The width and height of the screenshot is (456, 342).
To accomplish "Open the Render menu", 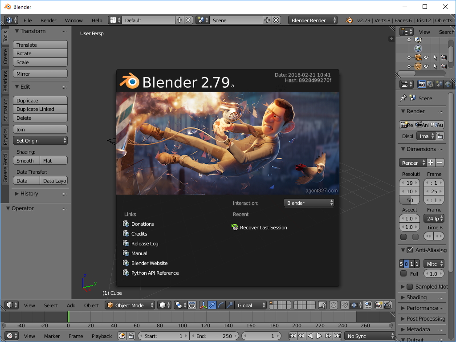I will [48, 20].
